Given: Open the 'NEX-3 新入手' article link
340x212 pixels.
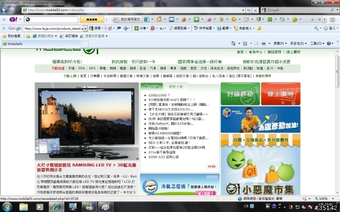Looking at the screenshot, I should pyautogui.click(x=169, y=143).
